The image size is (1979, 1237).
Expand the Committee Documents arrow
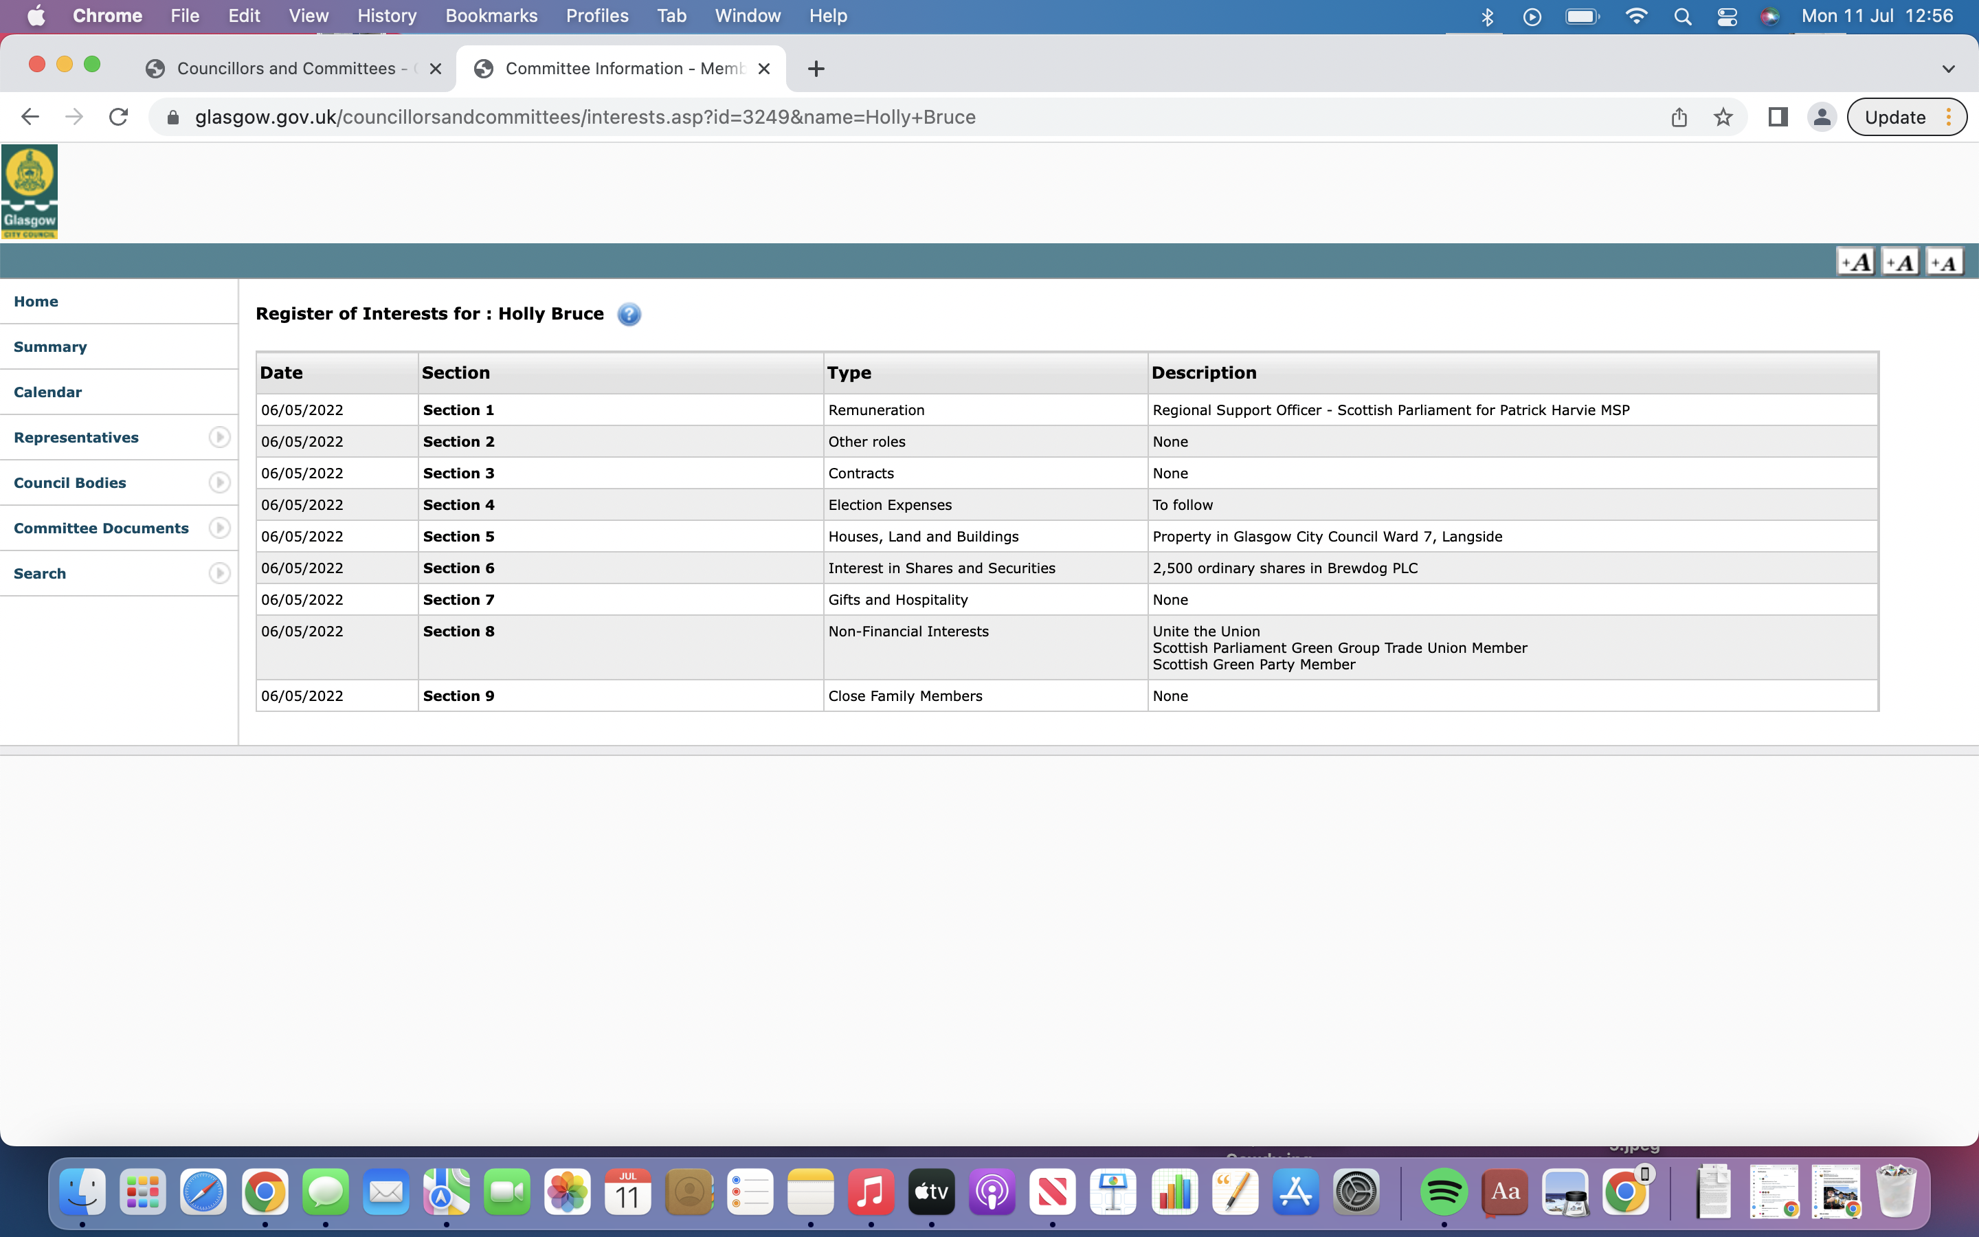[219, 528]
